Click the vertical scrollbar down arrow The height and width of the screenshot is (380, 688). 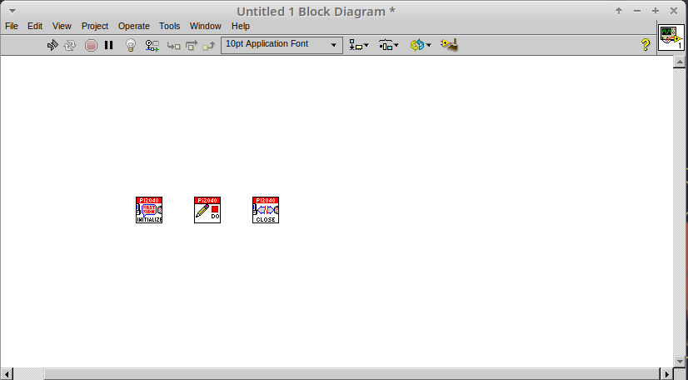[x=680, y=362]
